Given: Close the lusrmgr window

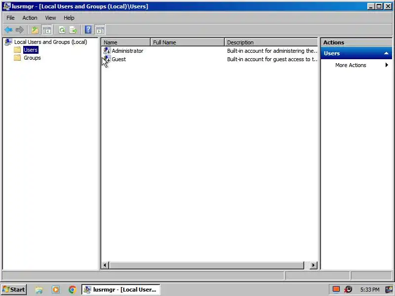Looking at the screenshot, I should tap(388, 6).
